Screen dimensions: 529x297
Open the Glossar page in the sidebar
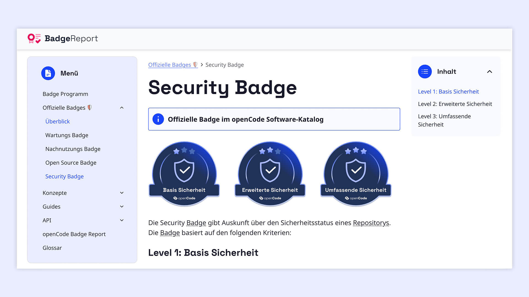click(52, 248)
